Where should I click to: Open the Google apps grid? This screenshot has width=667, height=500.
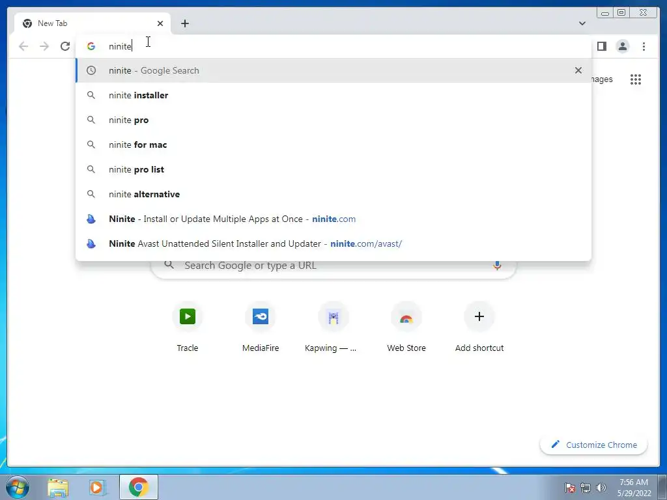[636, 79]
